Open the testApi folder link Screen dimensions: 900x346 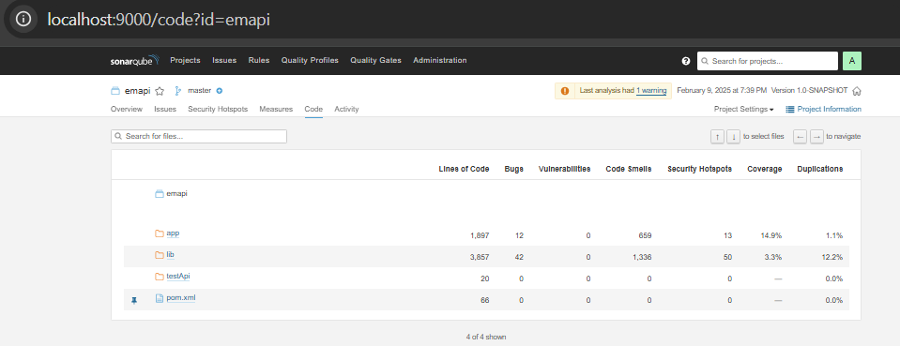(178, 276)
